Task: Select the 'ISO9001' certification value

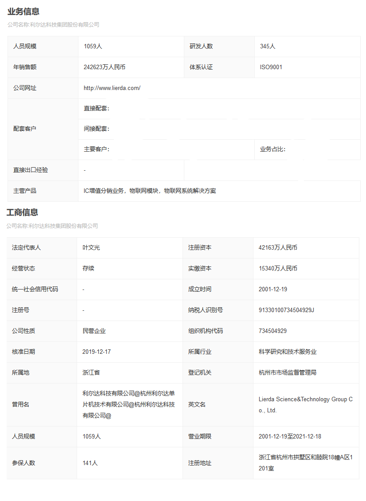Action: click(271, 67)
